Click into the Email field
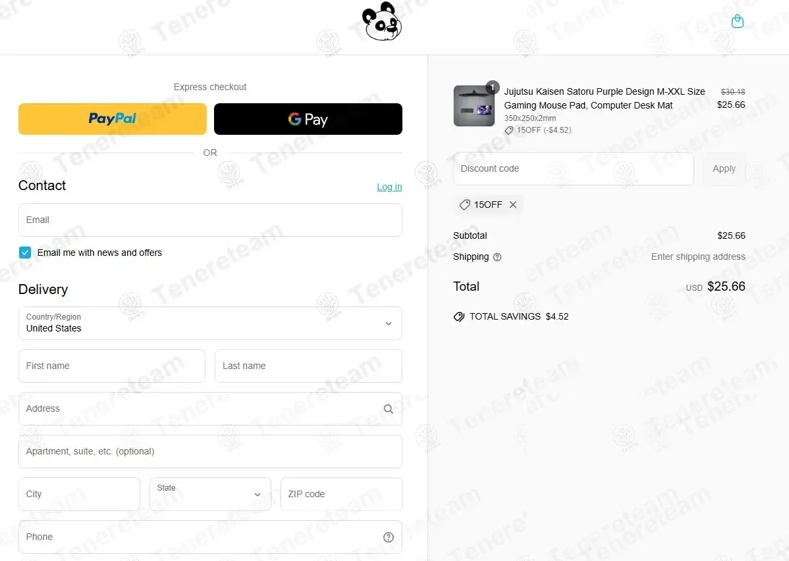The width and height of the screenshot is (789, 561). (210, 220)
